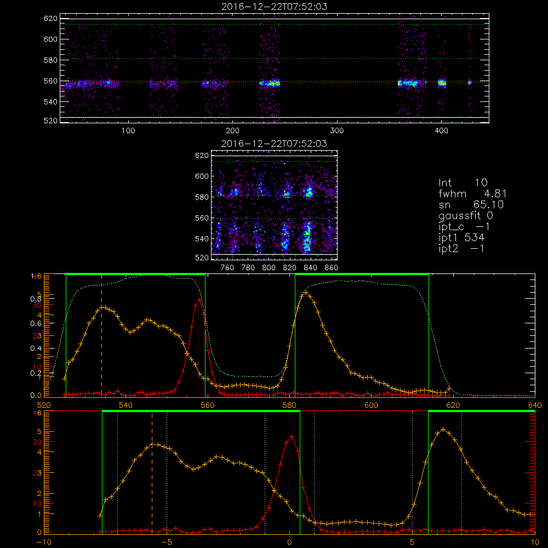Select the 'sn 65.10' readout line

pyautogui.click(x=471, y=204)
